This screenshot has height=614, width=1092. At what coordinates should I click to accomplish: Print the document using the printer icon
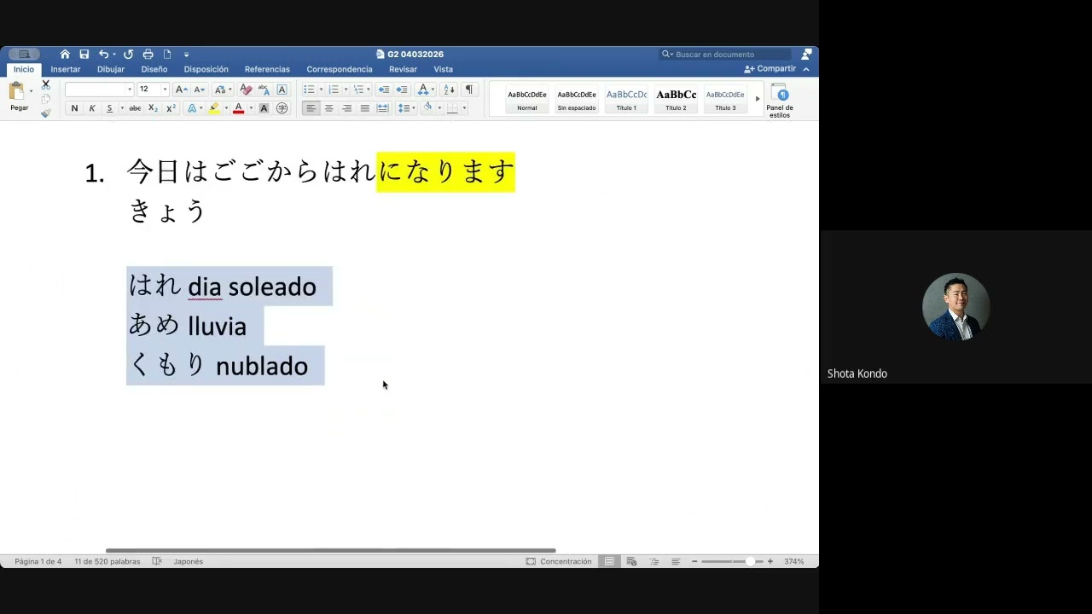[148, 55]
